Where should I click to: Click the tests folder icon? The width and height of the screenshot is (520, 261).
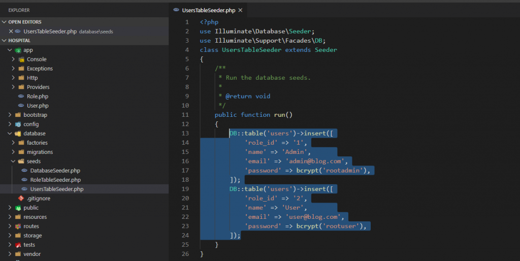[x=18, y=245]
